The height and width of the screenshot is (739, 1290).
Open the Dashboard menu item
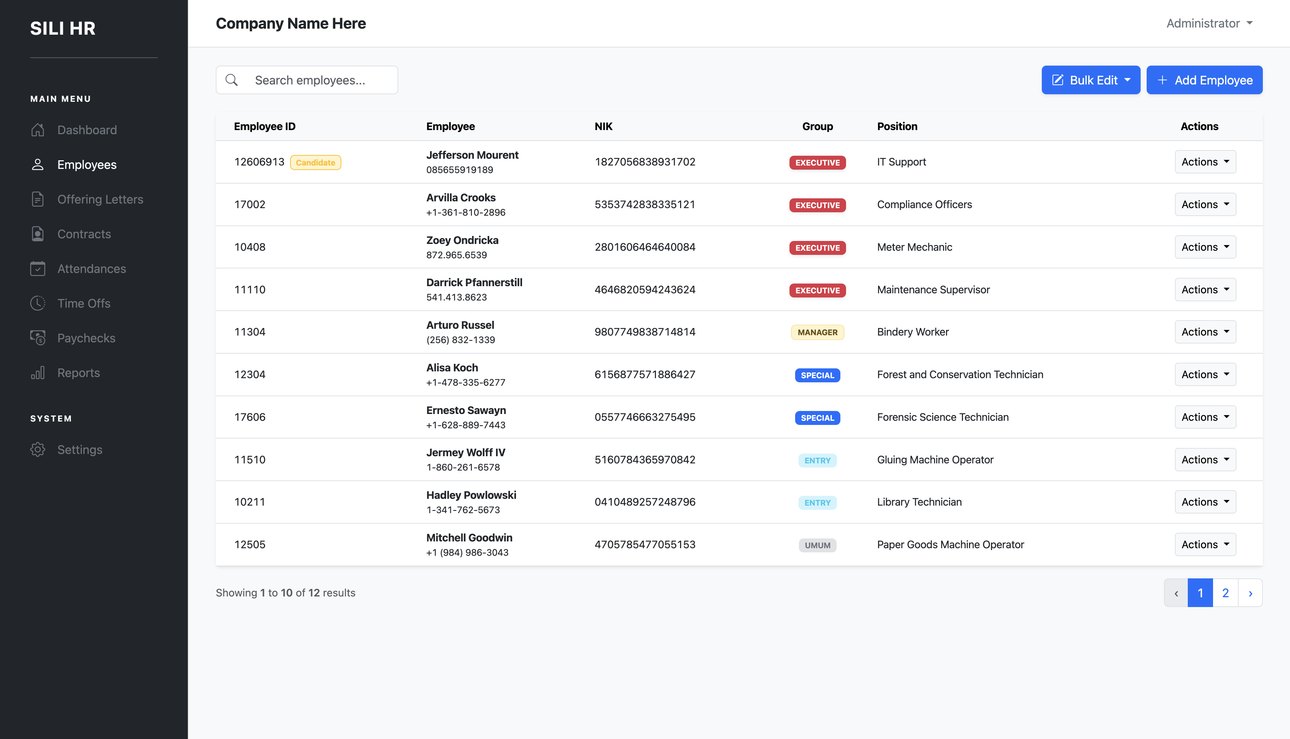click(87, 130)
